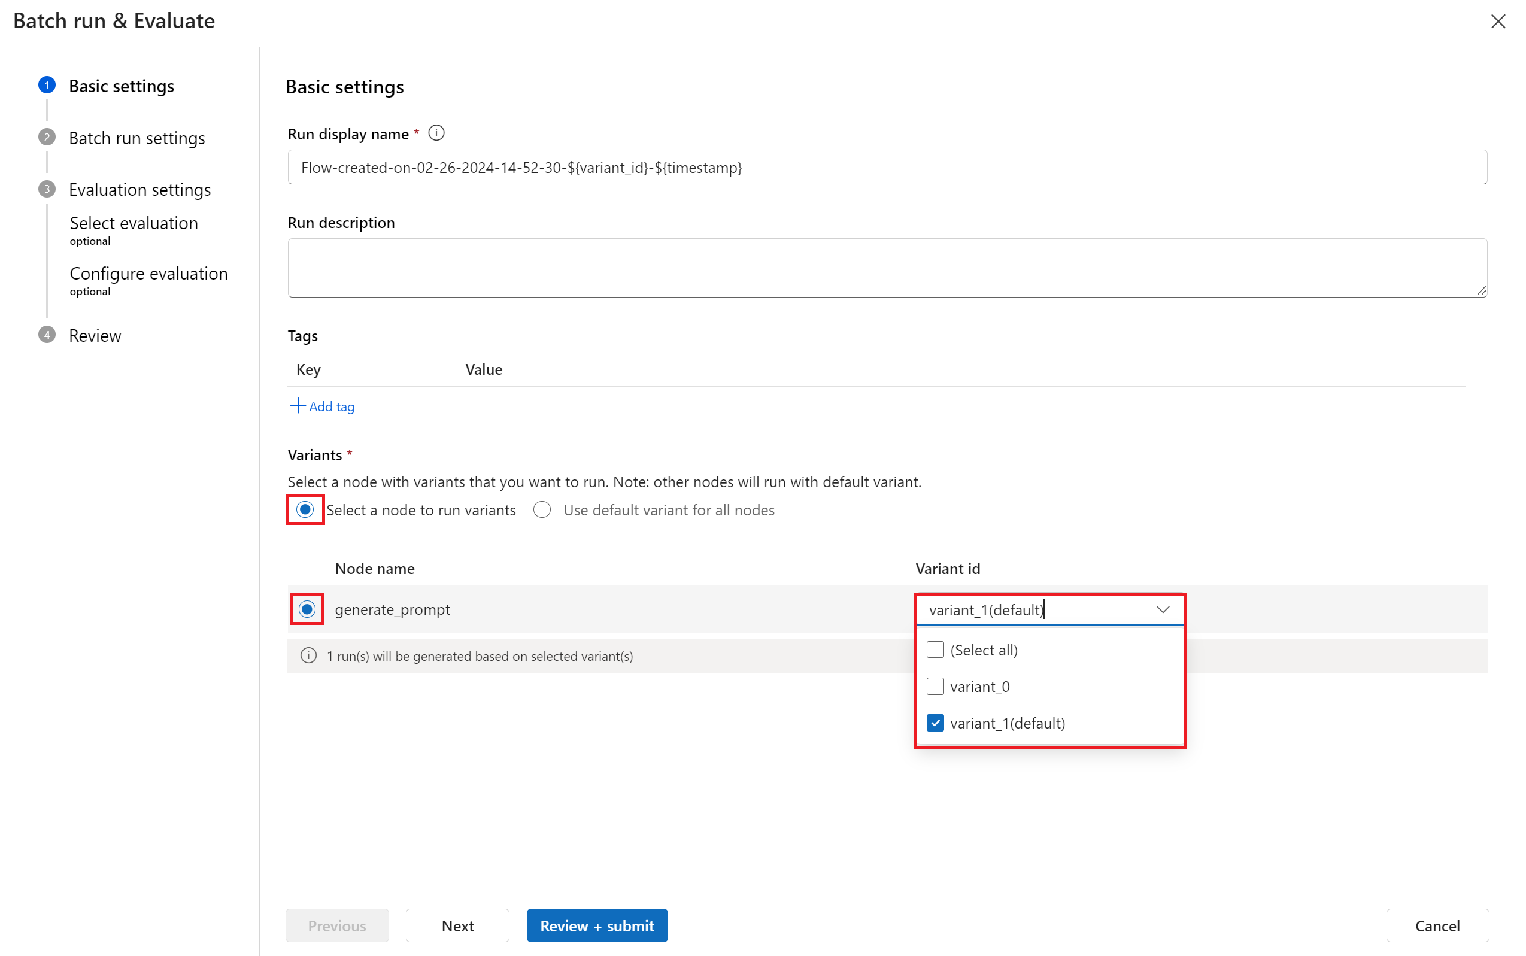The image size is (1526, 956).
Task: Click the info icon in the runs generated notice
Action: tap(308, 655)
